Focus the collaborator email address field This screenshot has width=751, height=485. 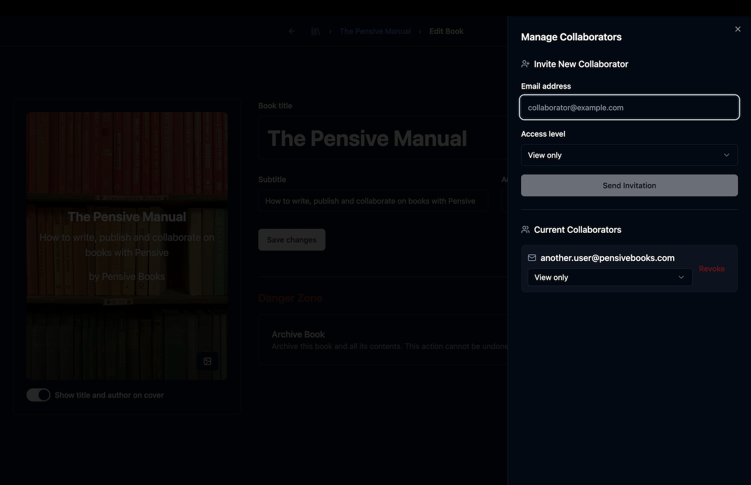[630, 107]
